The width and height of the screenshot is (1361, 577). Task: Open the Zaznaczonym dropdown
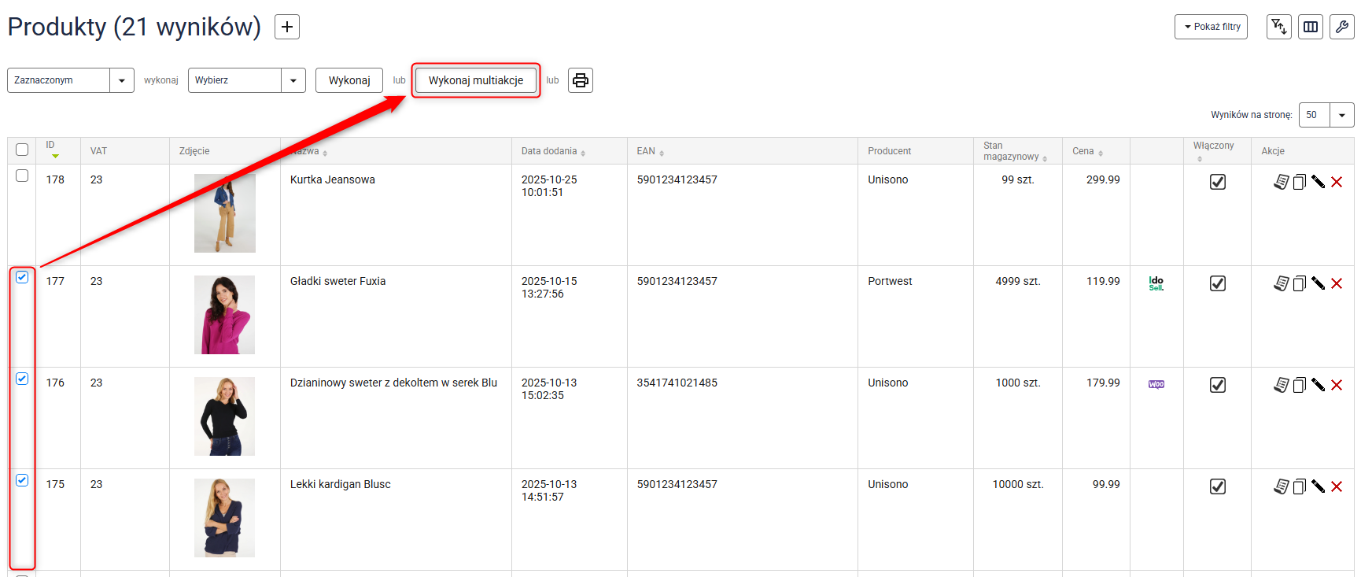click(71, 80)
